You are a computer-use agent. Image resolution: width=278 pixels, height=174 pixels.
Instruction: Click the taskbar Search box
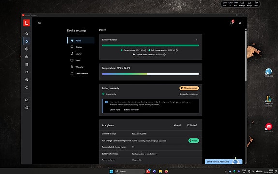pos(130,171)
